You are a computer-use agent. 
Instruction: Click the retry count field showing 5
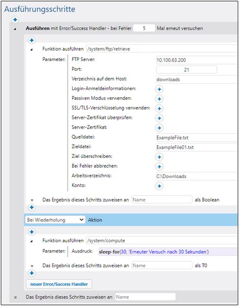pos(144,28)
